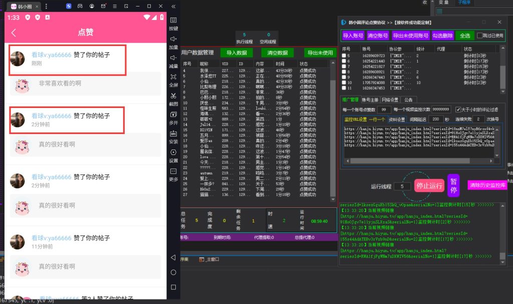Close the 韩小圈 emulator tab
The height and width of the screenshot is (304, 513).
click(37, 6)
